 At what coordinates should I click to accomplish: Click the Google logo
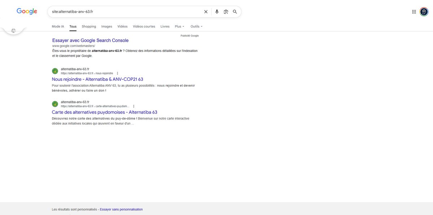click(27, 12)
